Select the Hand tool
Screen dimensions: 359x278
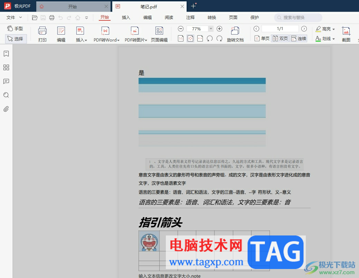coord(15,28)
